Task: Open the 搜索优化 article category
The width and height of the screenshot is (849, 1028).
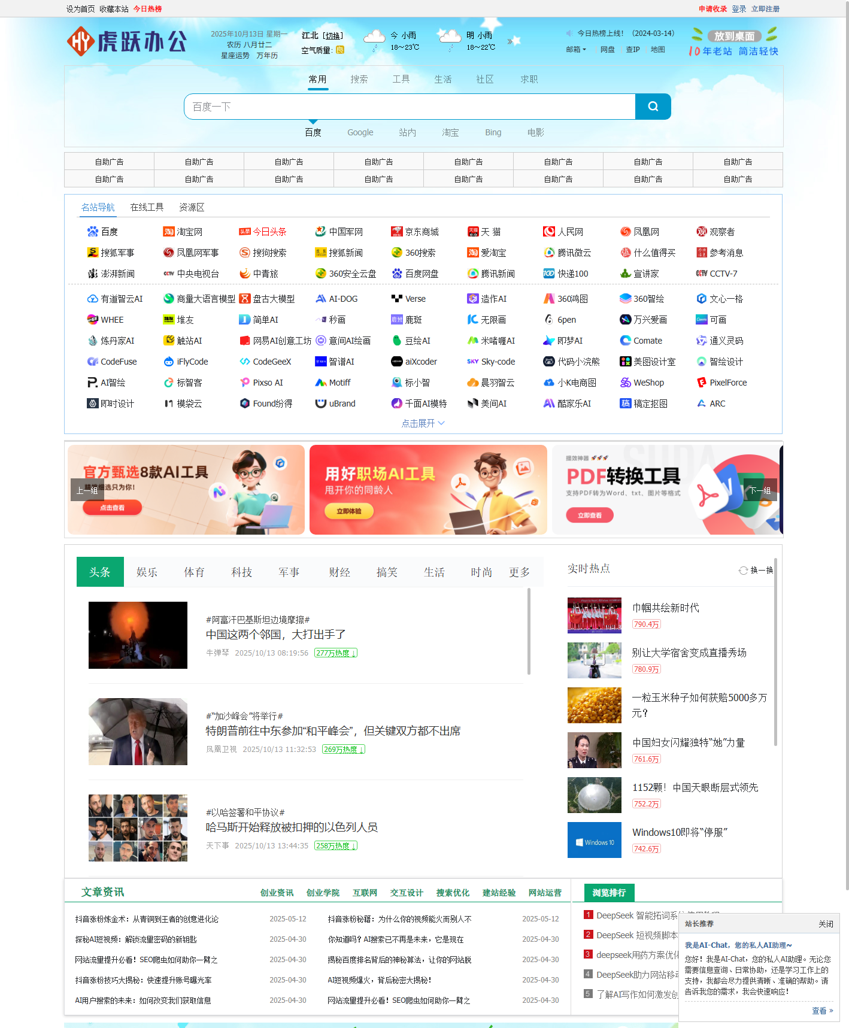Action: tap(453, 893)
